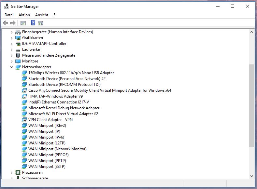Select Microsoft Wi-Fi Direct Virtual Adapter #2
Image resolution: width=257 pixels, height=189 pixels.
(63, 114)
